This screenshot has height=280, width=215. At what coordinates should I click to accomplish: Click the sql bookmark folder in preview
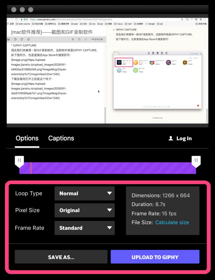(x=160, y=24)
